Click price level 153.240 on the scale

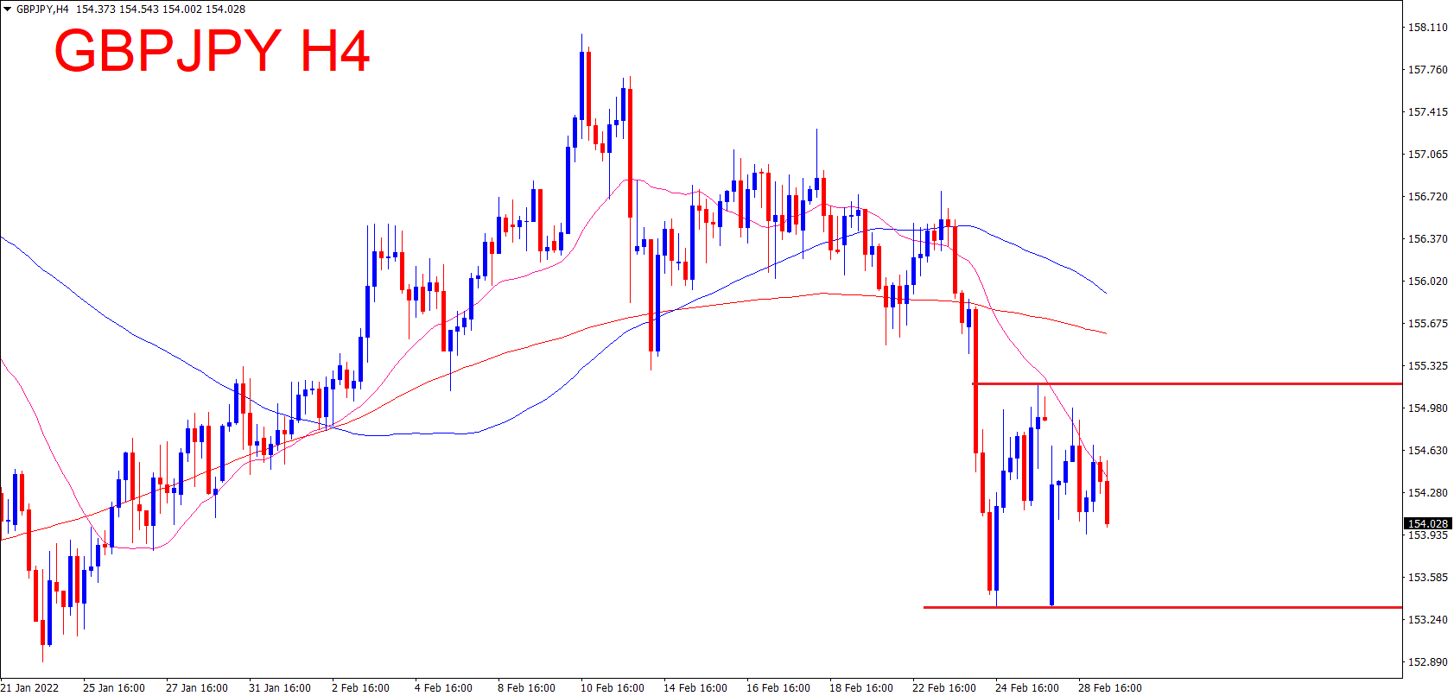1428,620
